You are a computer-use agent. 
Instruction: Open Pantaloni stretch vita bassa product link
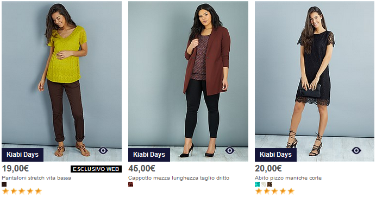pyautogui.click(x=36, y=178)
